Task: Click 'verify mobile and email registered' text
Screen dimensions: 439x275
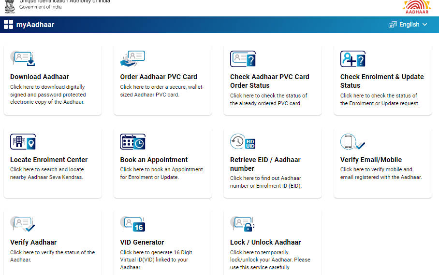Action: click(381, 173)
